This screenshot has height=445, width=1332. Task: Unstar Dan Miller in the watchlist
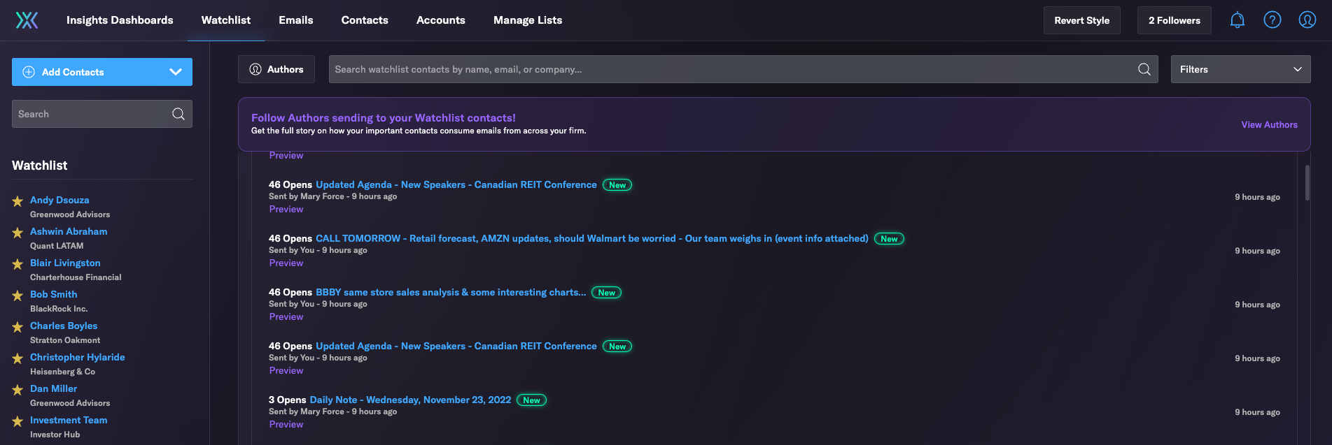17,390
